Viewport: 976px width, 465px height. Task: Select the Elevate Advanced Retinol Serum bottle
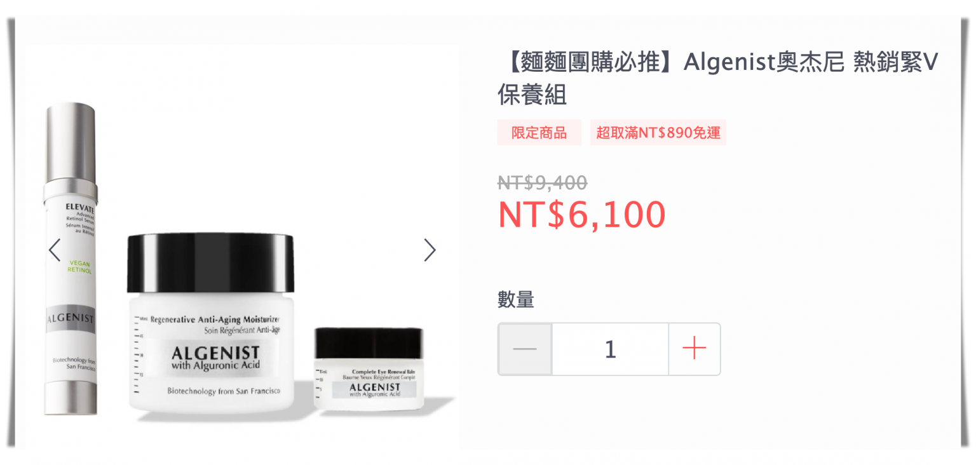[70, 259]
